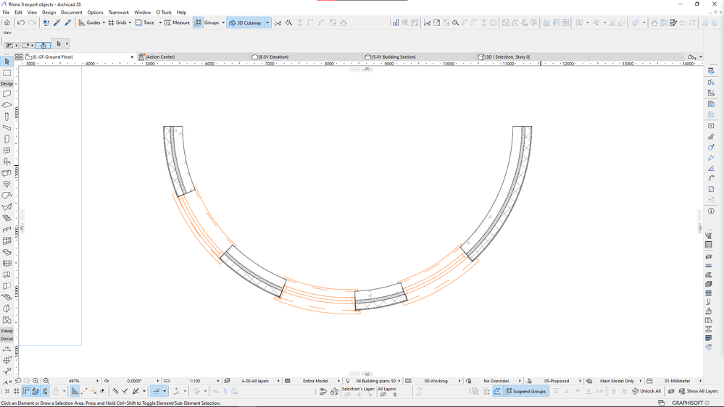Image resolution: width=724 pixels, height=407 pixels.
Task: Toggle the Quick Selection button in Main bar
Action: coord(43,45)
